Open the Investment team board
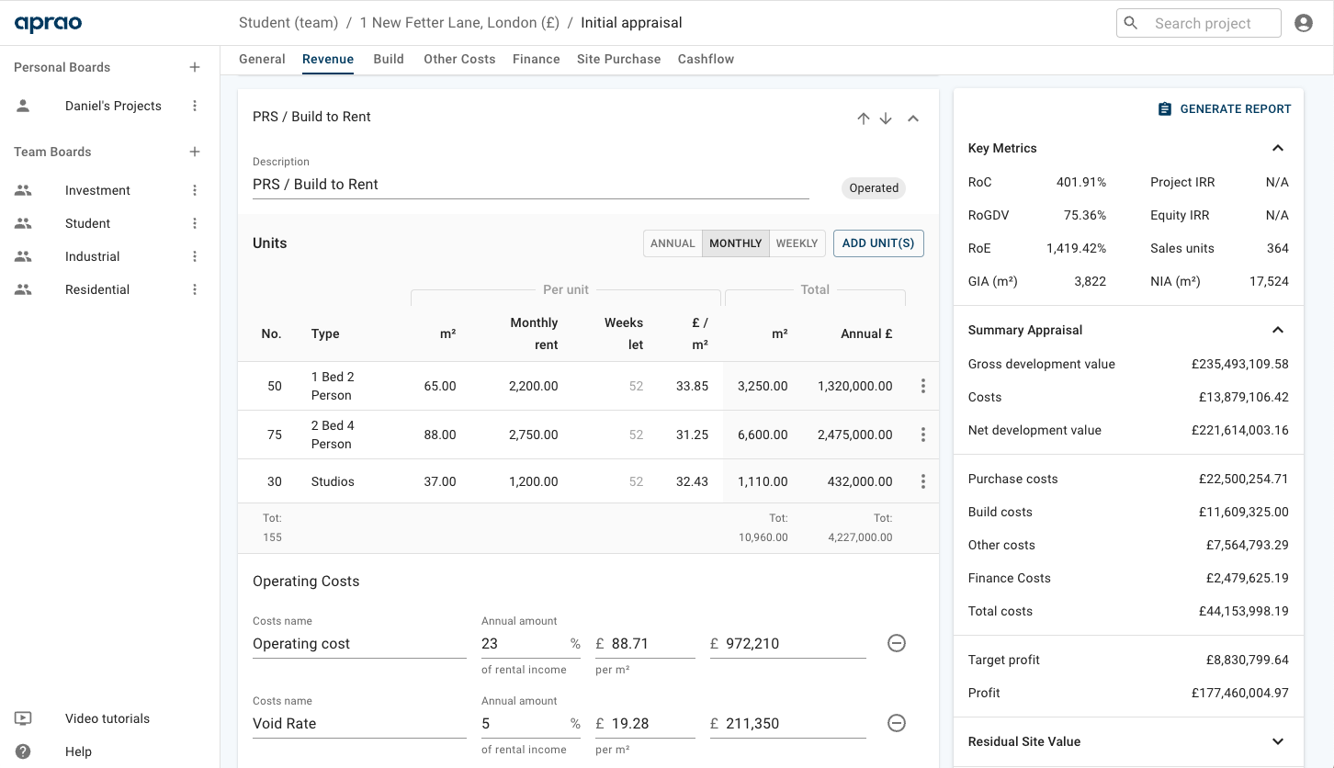Image resolution: width=1334 pixels, height=768 pixels. click(x=97, y=190)
